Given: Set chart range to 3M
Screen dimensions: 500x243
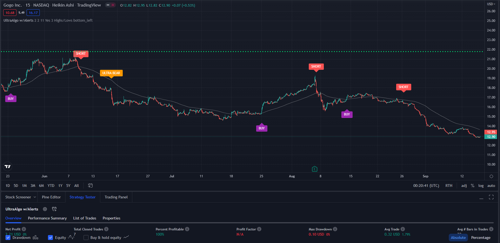Looking at the screenshot, I should (32, 186).
